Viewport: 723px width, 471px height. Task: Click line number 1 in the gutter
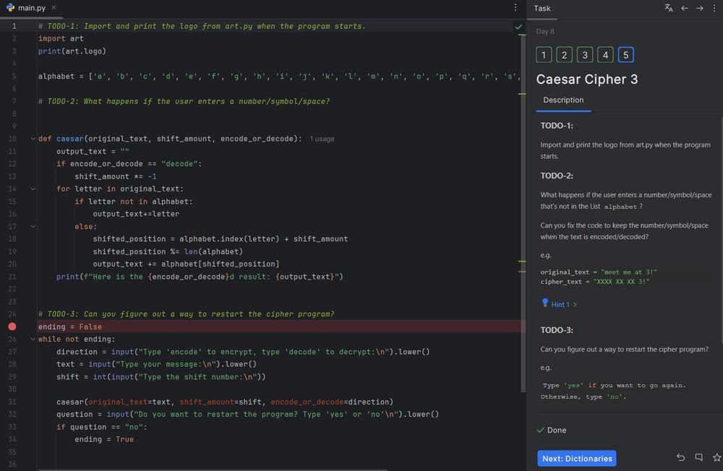point(14,26)
